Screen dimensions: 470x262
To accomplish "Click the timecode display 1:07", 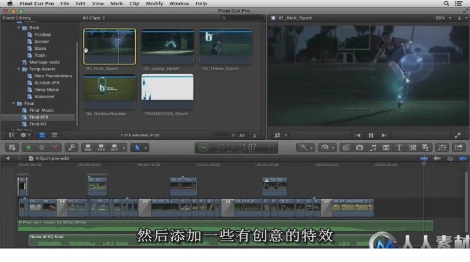I will [237, 147].
